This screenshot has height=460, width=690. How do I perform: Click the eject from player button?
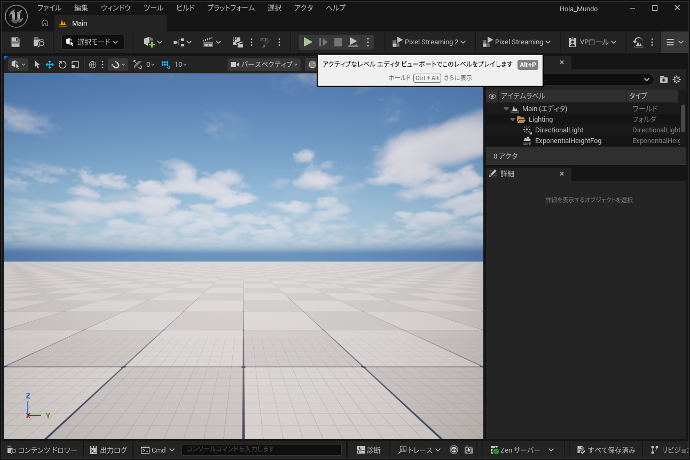pos(353,42)
